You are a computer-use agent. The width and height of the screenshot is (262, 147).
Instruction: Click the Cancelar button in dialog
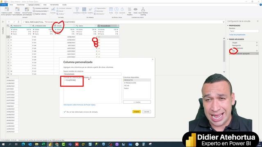(147, 111)
